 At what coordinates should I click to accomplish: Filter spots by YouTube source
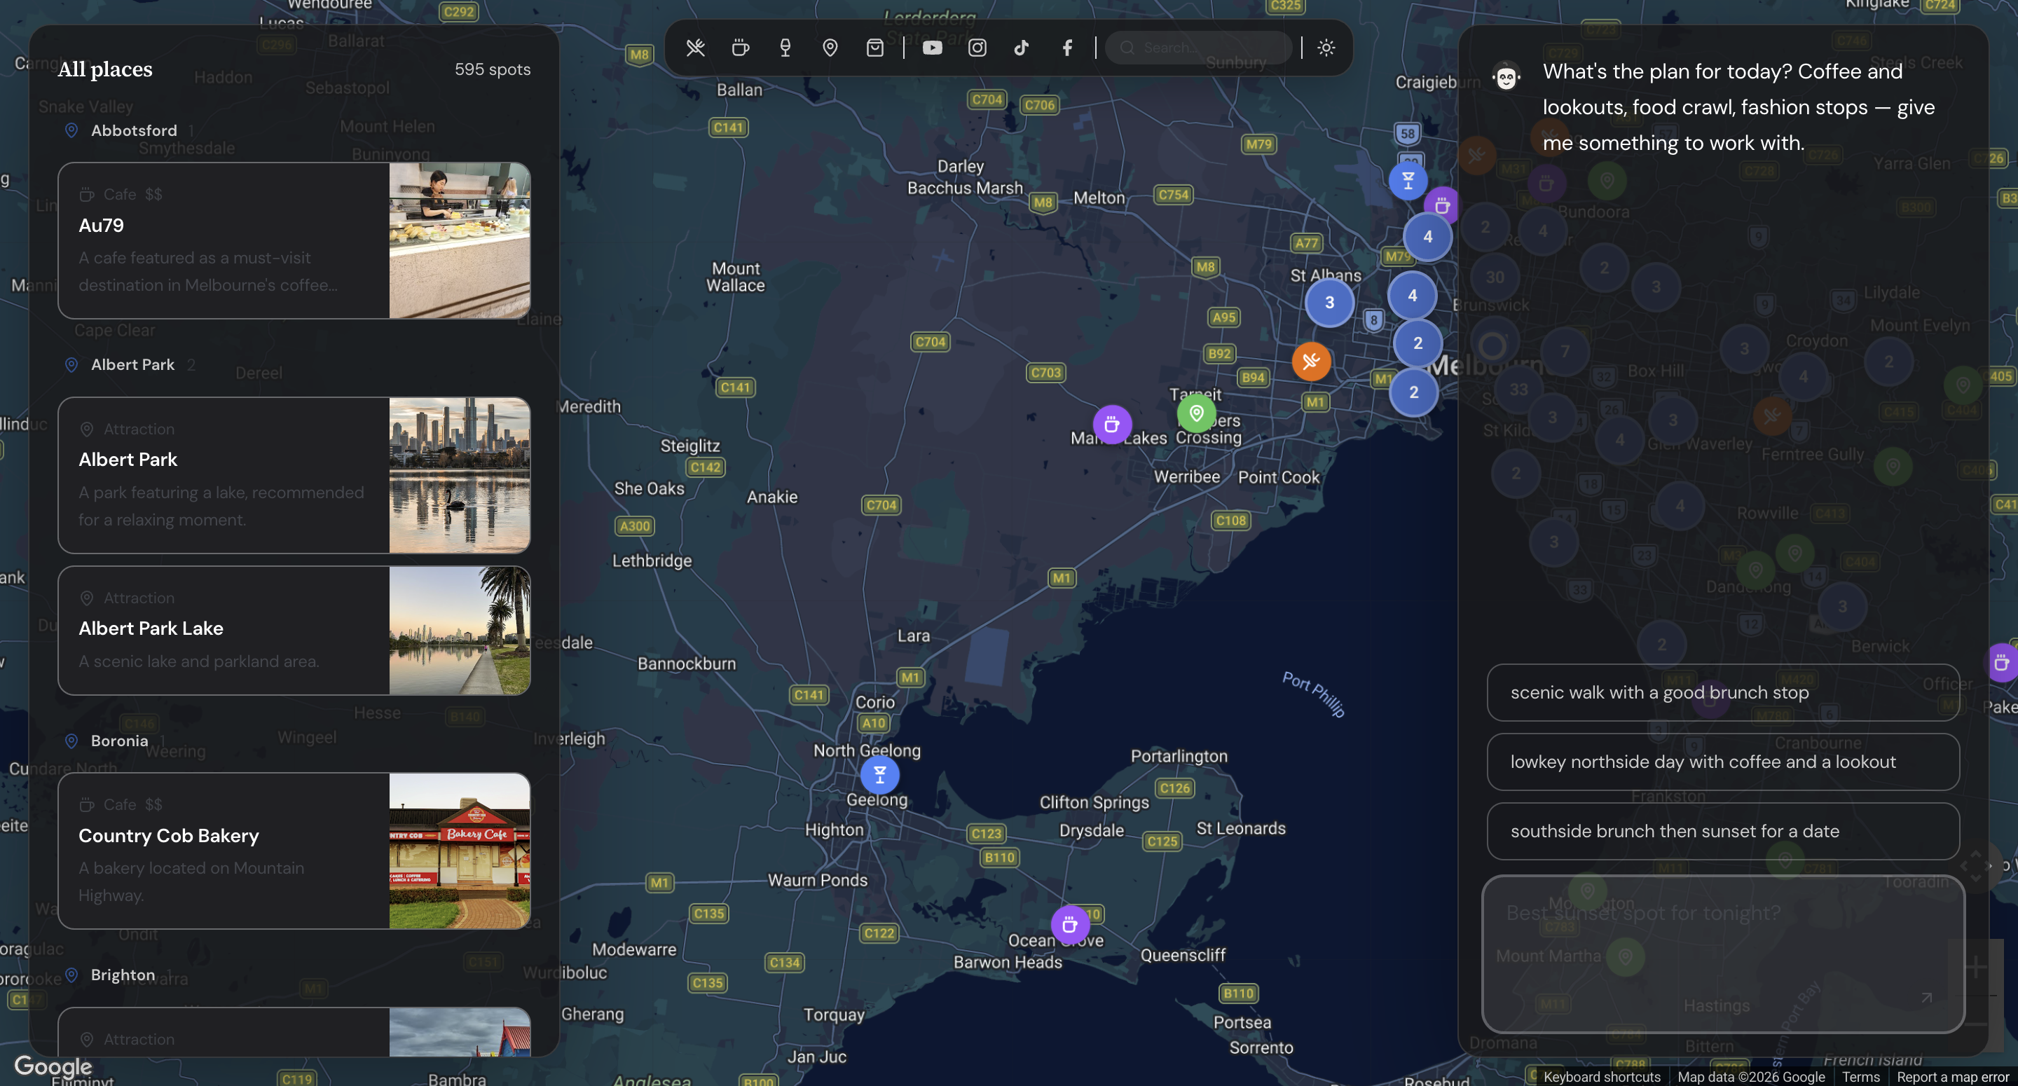point(931,48)
